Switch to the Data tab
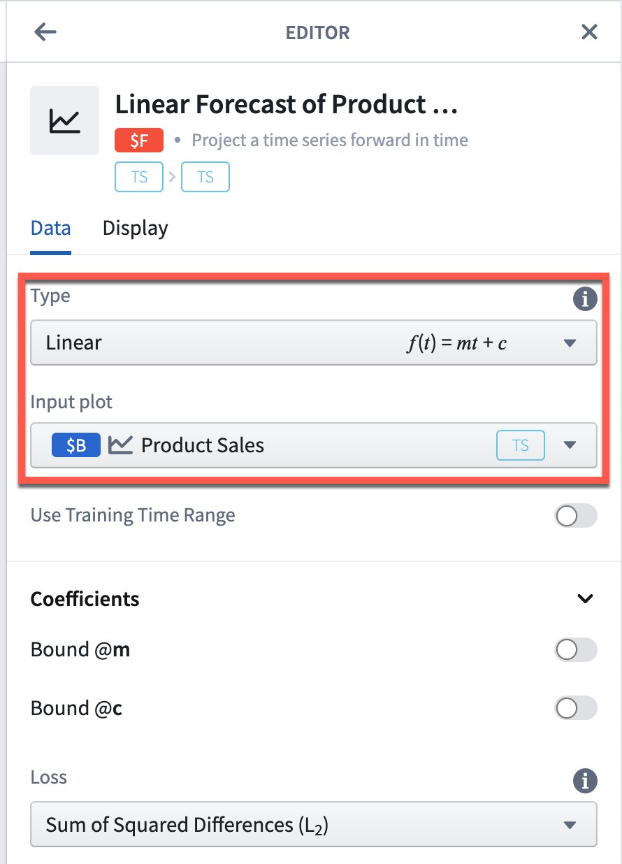The height and width of the screenshot is (864, 622). coord(51,229)
